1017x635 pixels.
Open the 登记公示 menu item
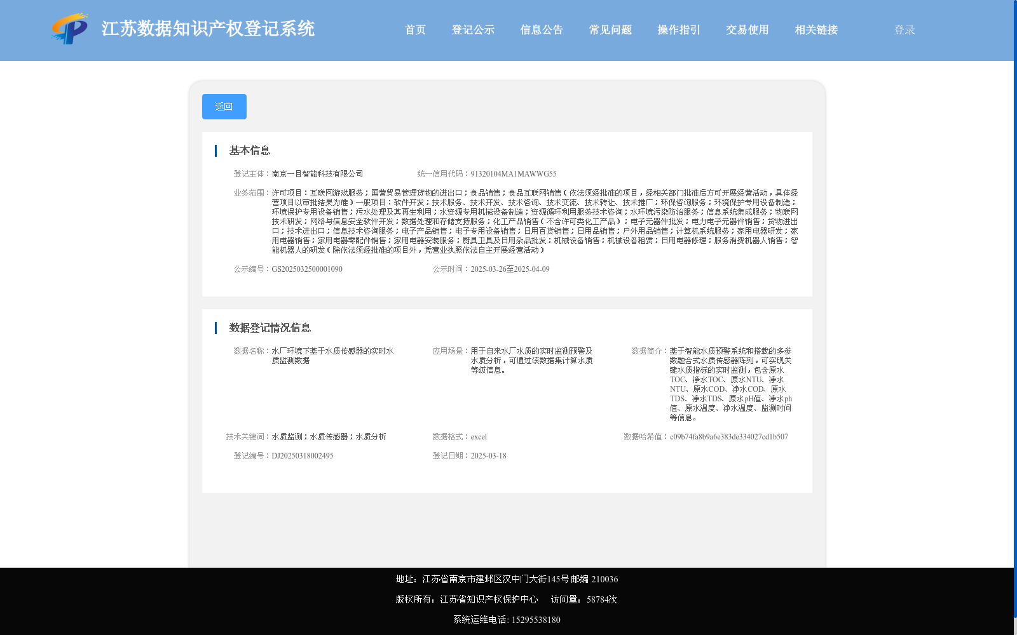tap(473, 30)
